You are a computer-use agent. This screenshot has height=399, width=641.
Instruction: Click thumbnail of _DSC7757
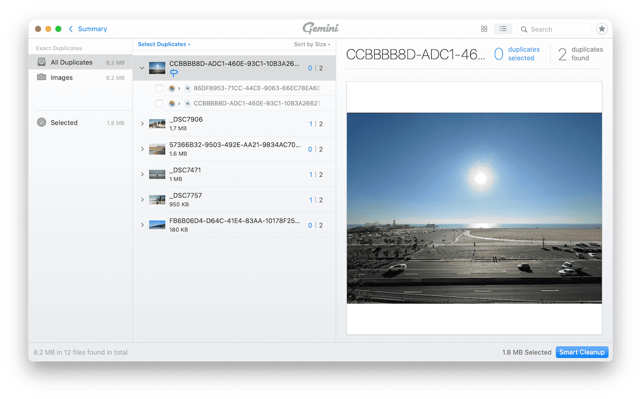157,200
